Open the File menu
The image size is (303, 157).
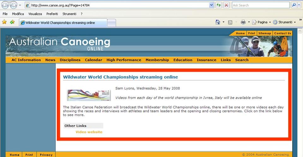pos(5,14)
